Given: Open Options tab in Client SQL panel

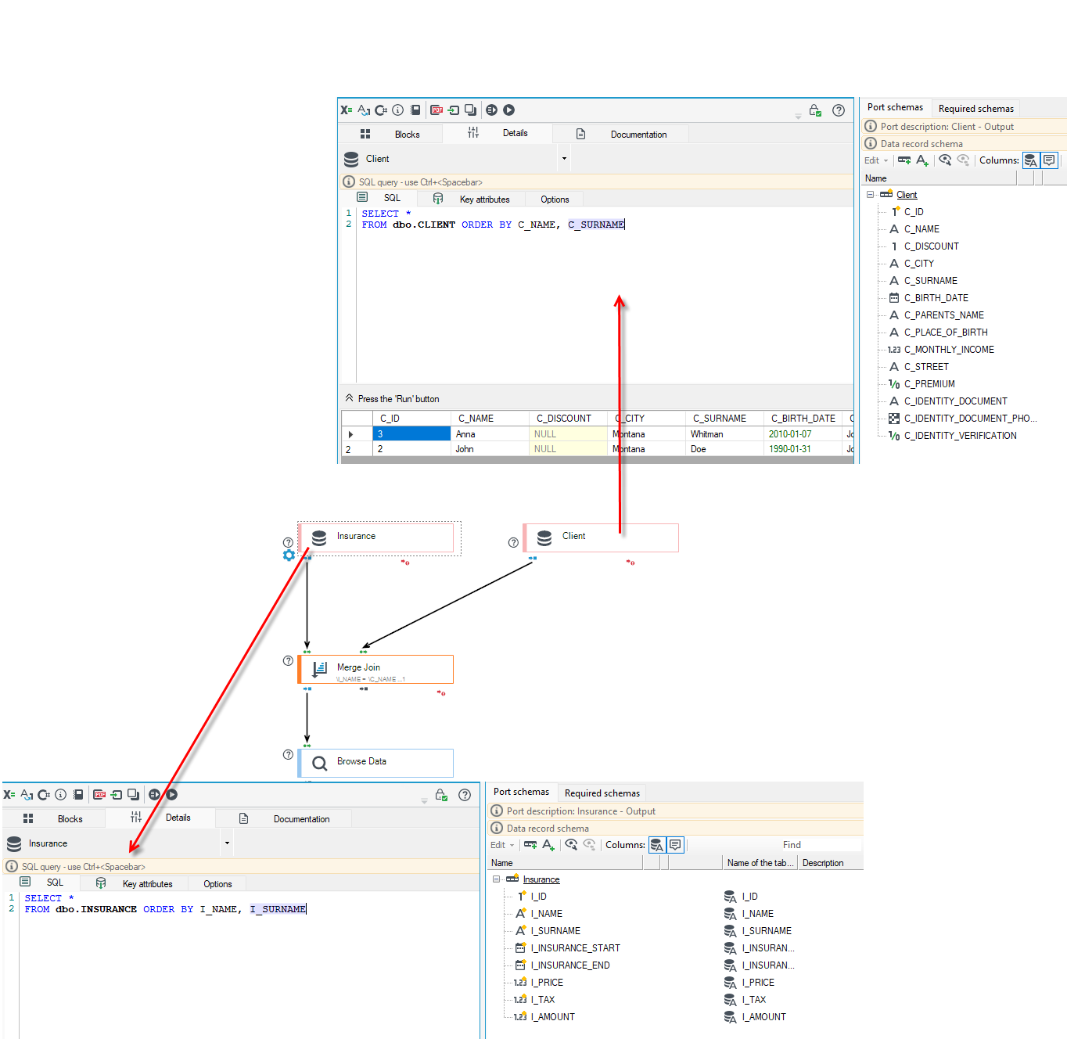Looking at the screenshot, I should [555, 200].
